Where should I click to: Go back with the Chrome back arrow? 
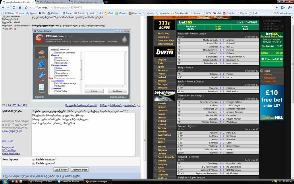click(3, 7)
